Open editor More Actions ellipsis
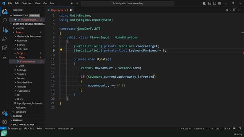244x137 pixels. click(x=240, y=10)
